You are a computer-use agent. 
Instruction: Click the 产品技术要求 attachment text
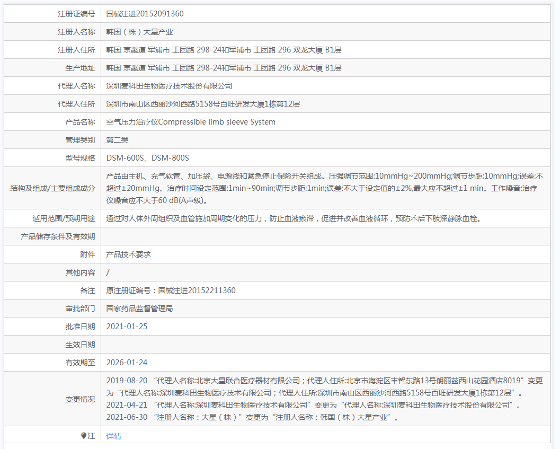128,254
